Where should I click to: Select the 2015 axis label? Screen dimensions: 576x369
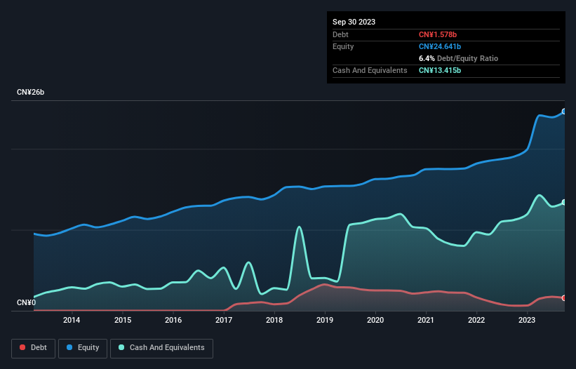tap(123, 320)
